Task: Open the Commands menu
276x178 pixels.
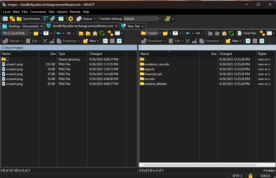Action: tap(38, 12)
